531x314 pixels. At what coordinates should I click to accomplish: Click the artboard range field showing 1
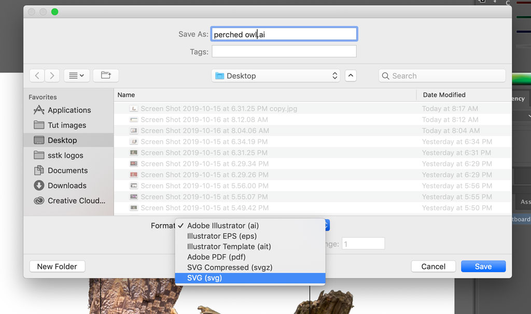tap(363, 244)
